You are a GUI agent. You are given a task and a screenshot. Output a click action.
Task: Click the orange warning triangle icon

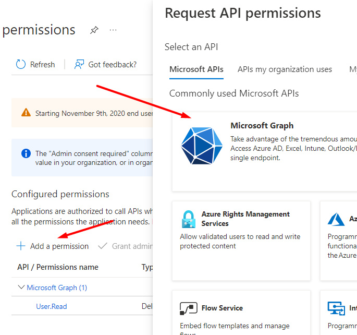(26, 113)
